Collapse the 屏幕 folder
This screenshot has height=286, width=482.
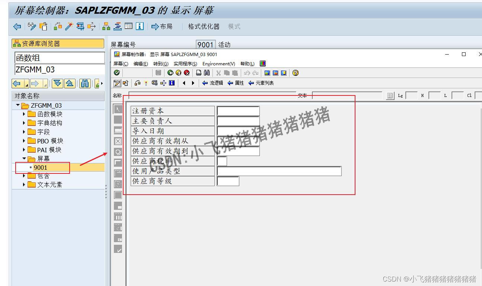24,159
